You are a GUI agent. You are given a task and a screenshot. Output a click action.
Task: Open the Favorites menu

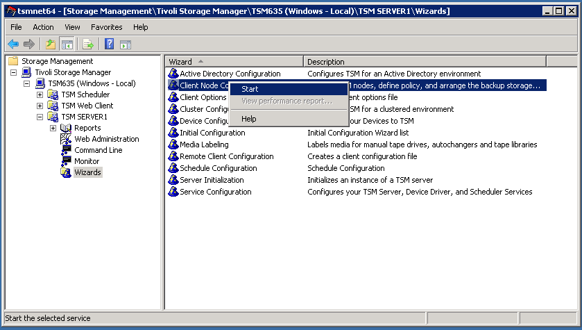(x=107, y=27)
